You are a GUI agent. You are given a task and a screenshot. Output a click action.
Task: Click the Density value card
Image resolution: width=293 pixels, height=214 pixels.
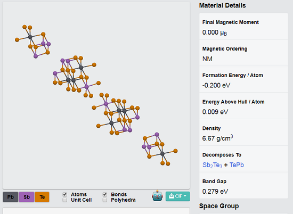tap(243, 133)
